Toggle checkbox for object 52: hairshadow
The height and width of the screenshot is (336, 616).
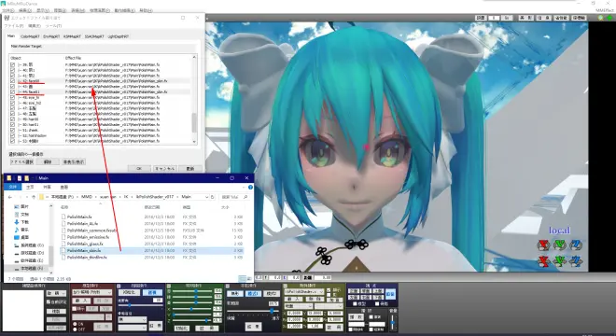click(12, 135)
